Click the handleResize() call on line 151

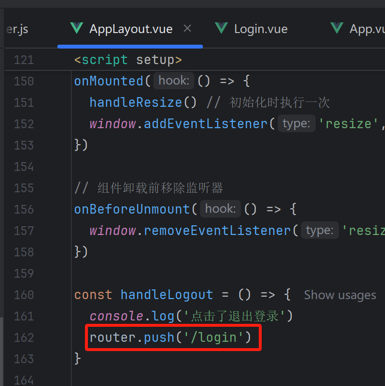[x=143, y=102]
